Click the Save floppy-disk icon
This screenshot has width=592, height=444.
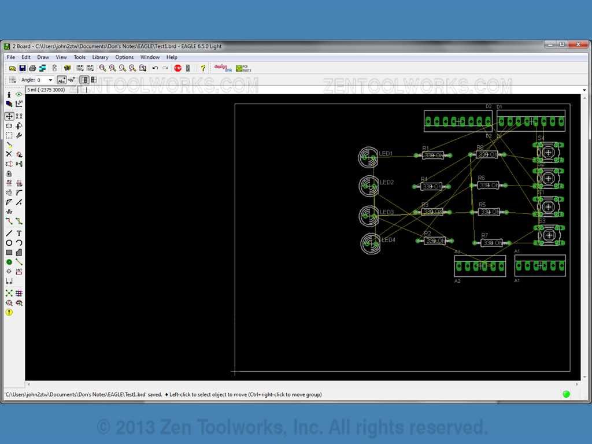(x=23, y=68)
